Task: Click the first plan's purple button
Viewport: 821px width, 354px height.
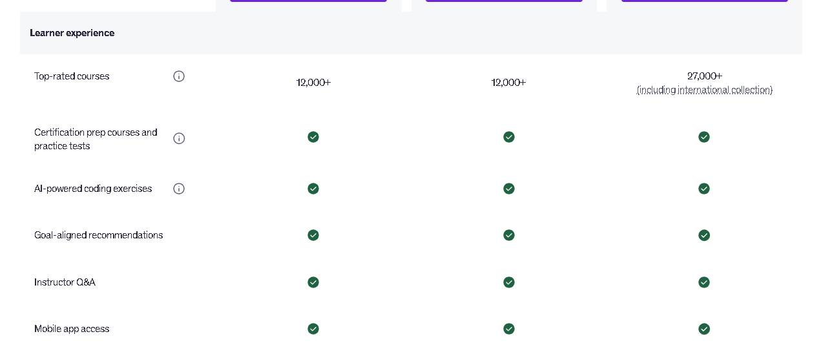Action: tap(308, 1)
